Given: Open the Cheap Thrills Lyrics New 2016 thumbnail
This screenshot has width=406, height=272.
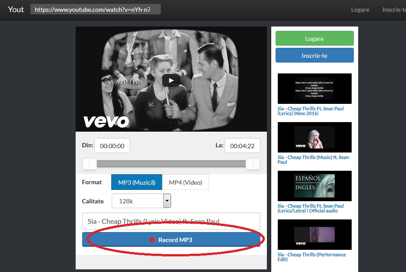Looking at the screenshot, I should (314, 89).
